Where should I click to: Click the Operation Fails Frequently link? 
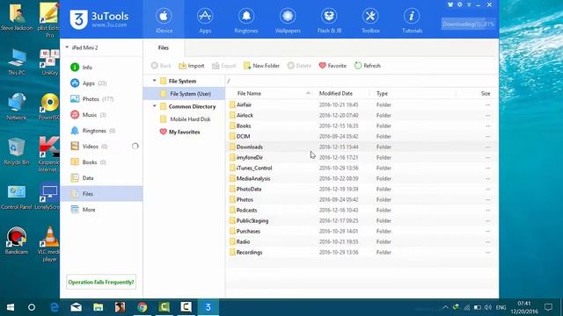pyautogui.click(x=101, y=282)
